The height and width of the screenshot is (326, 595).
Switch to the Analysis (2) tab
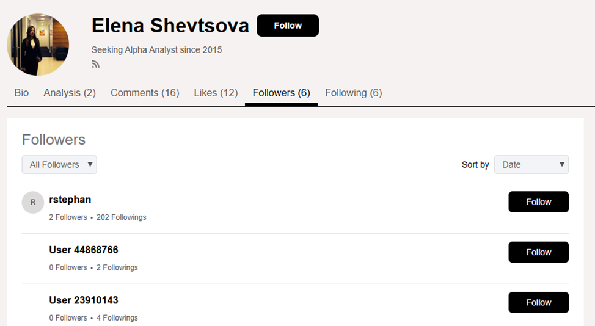70,93
